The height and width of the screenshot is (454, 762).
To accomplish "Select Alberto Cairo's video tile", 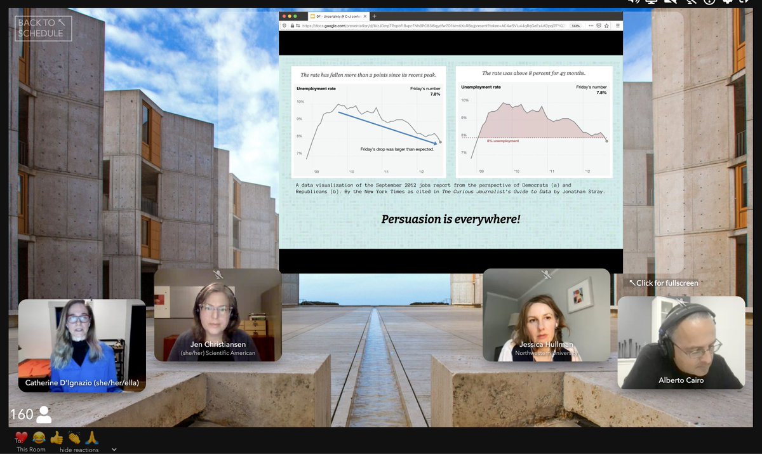I will tap(681, 343).
